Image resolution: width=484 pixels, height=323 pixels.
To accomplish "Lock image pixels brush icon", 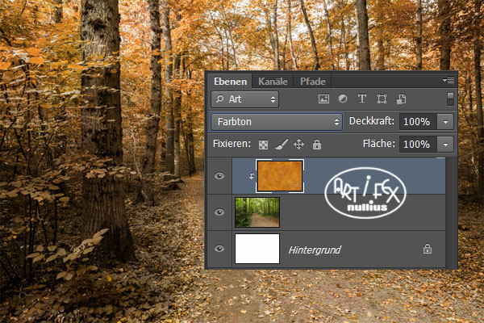I will (282, 144).
